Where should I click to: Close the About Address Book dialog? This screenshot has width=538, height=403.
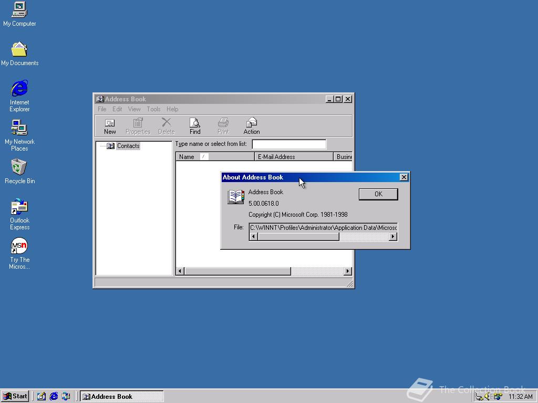(x=403, y=177)
